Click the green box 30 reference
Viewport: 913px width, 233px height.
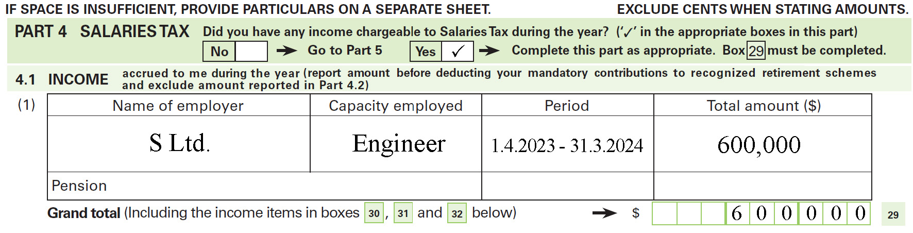coord(374,213)
